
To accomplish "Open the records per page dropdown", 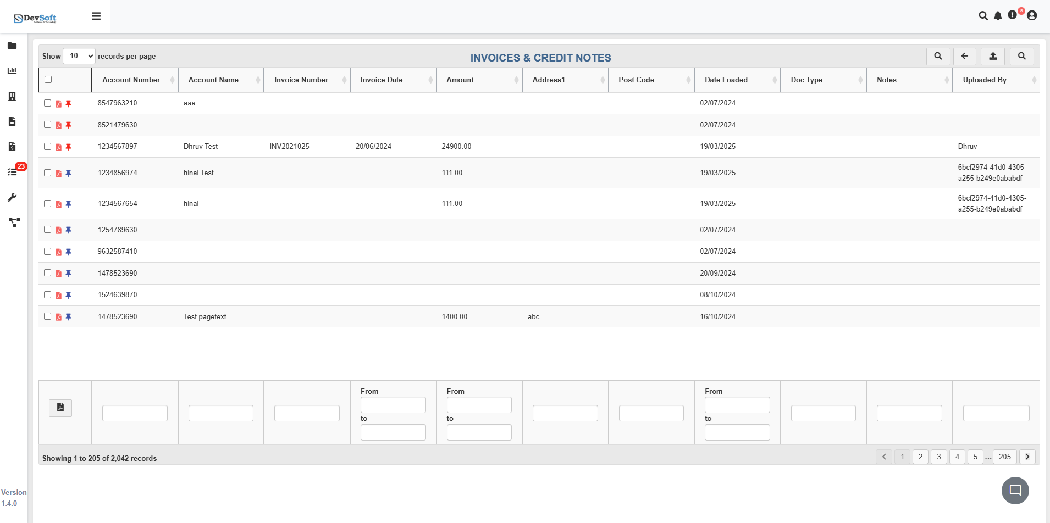I will [79, 55].
